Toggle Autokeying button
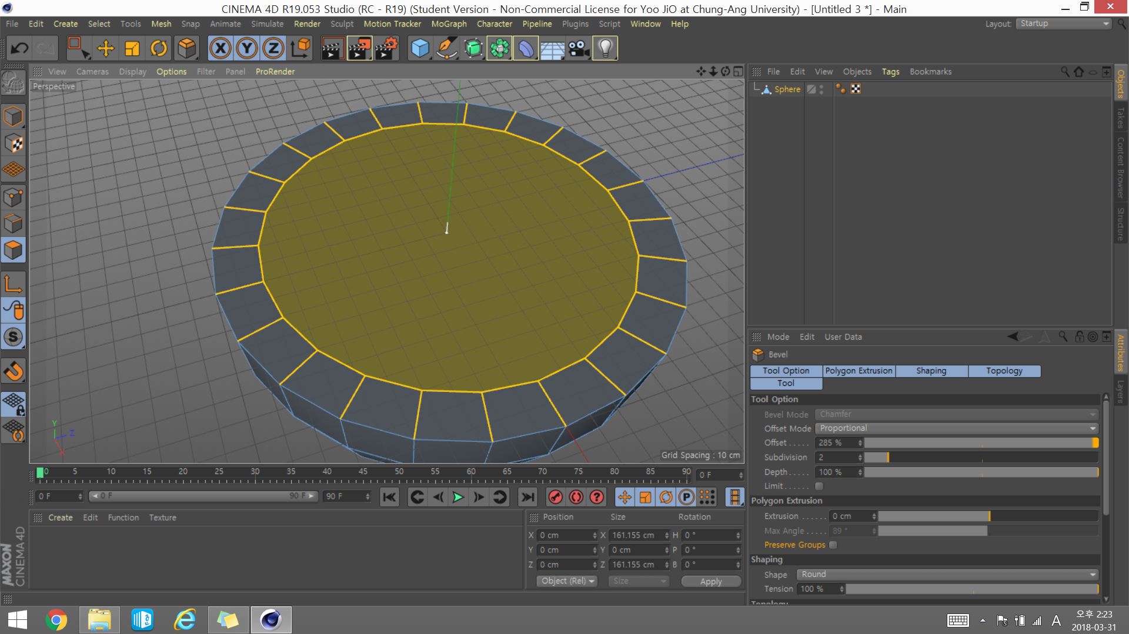 (x=576, y=497)
